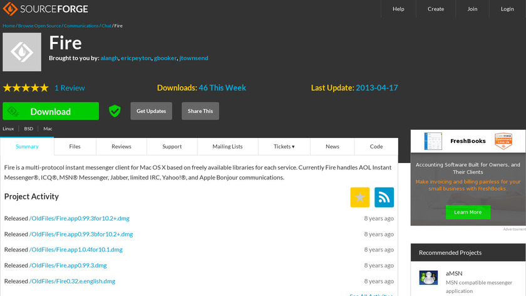This screenshot has height=296, width=526.
Task: Open Fire.app1.0.4for10.1.dmg release link
Action: point(76,250)
